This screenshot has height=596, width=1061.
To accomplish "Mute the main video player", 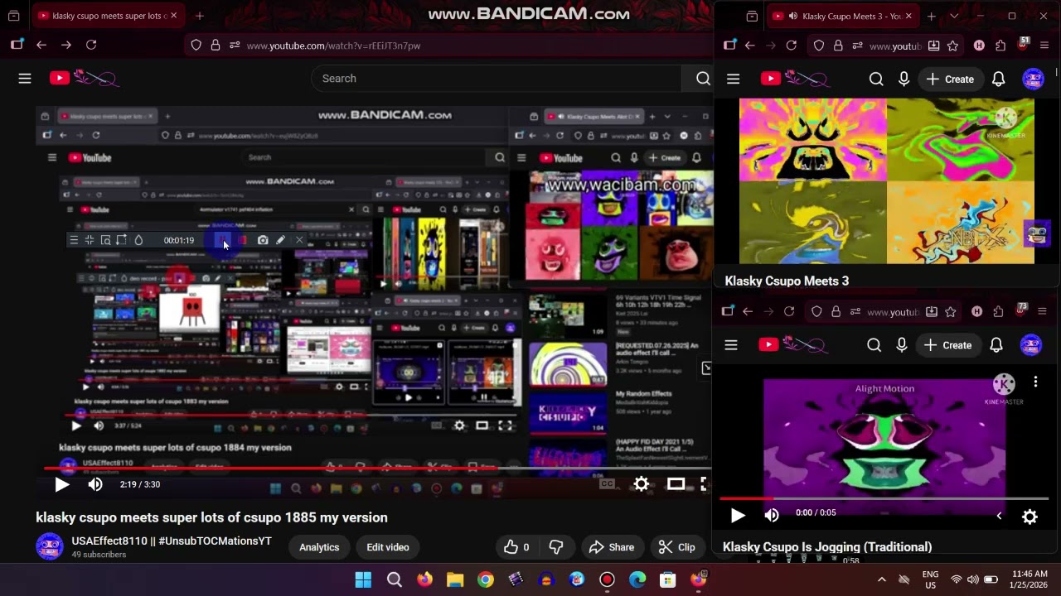I will [x=95, y=484].
